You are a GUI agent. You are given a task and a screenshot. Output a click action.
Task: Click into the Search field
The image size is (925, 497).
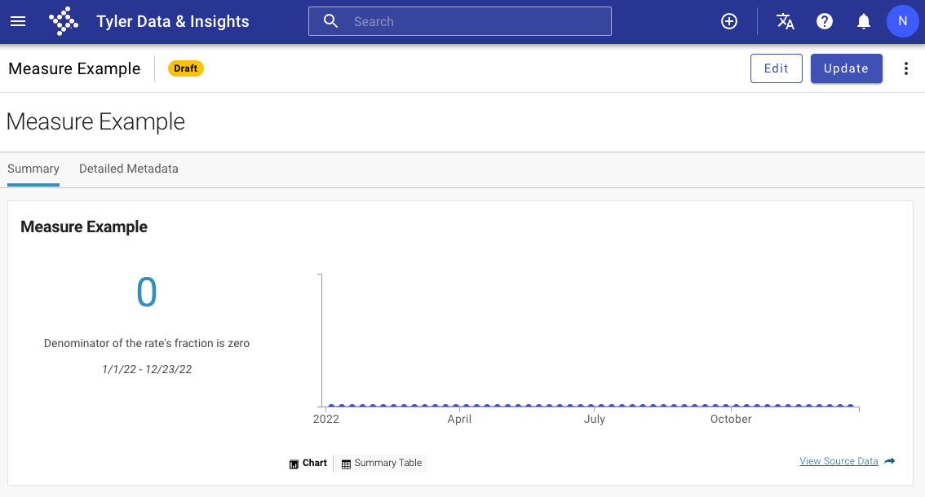[459, 21]
